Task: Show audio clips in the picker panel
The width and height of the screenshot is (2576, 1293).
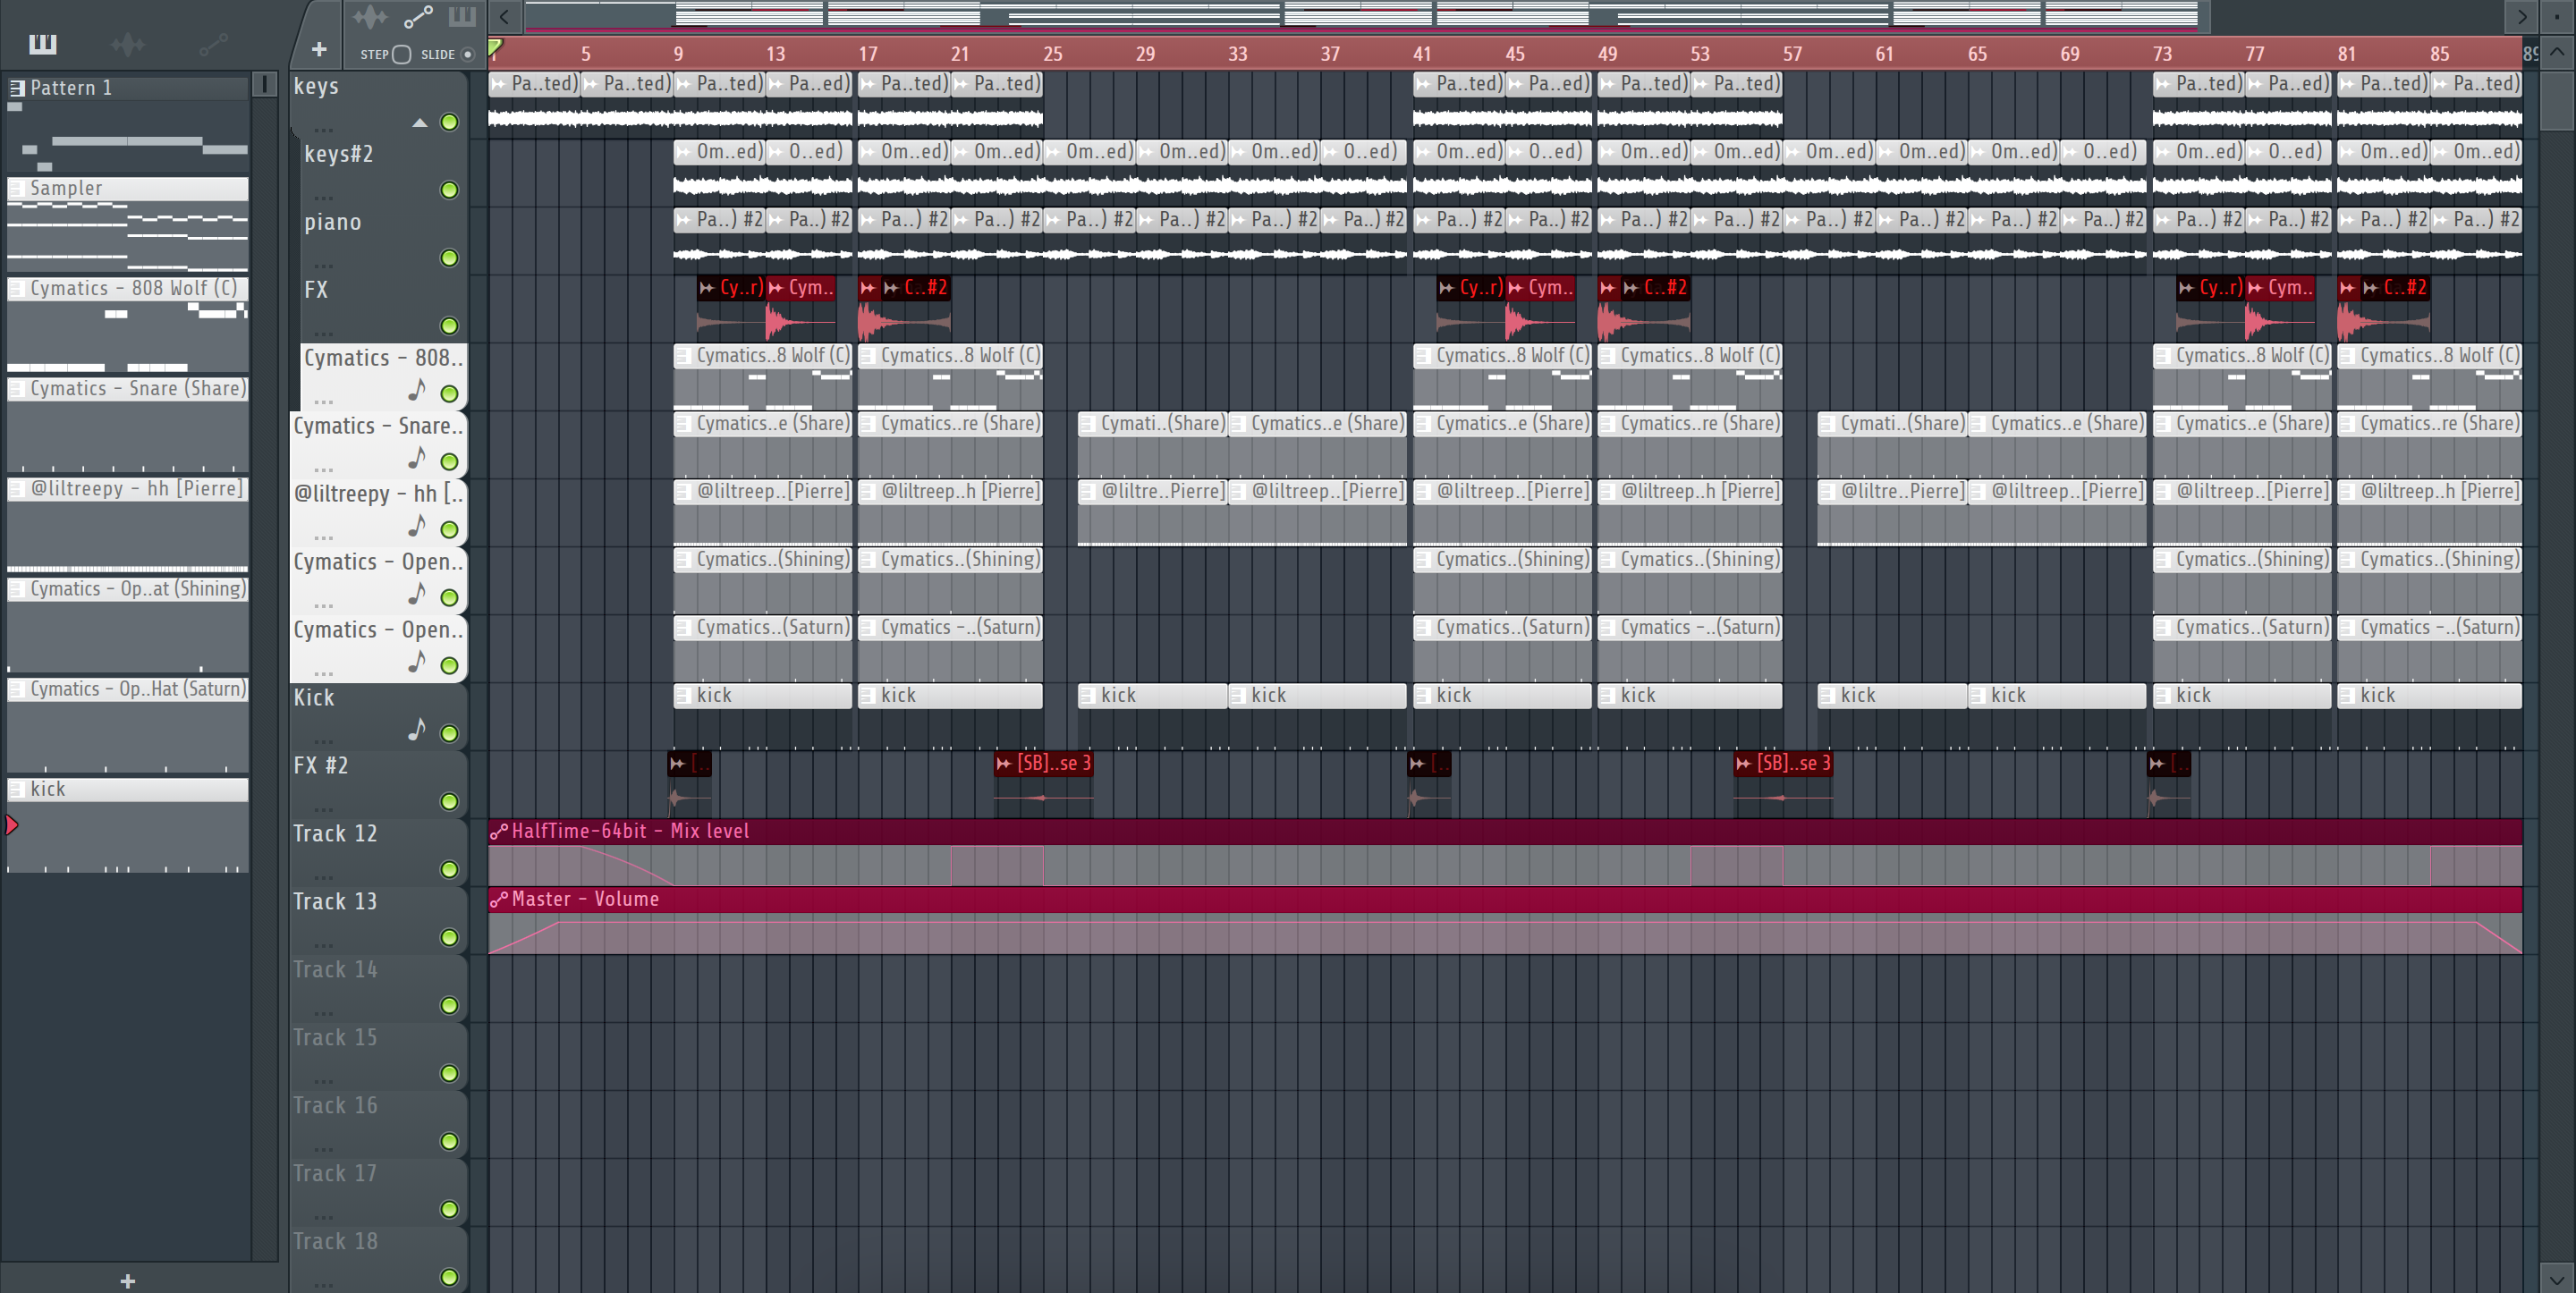Action: click(128, 44)
